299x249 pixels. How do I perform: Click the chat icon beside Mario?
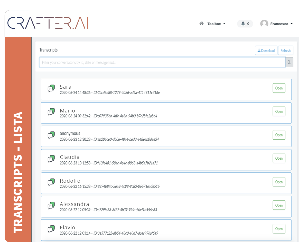pyautogui.click(x=51, y=112)
